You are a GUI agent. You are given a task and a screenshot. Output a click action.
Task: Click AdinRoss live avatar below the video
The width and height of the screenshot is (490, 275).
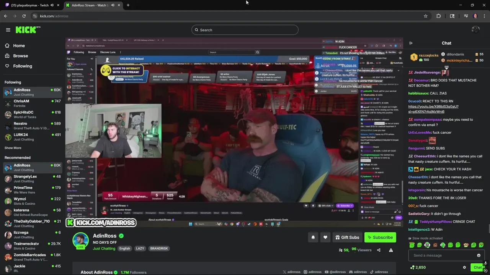coord(80,241)
